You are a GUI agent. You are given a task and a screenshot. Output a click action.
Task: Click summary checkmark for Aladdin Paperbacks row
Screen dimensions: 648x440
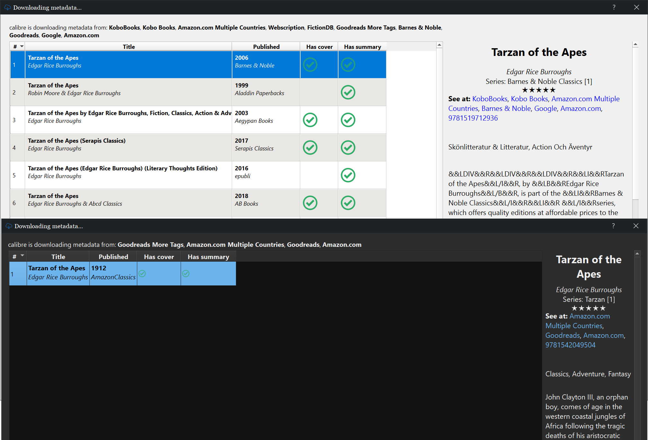(x=348, y=92)
